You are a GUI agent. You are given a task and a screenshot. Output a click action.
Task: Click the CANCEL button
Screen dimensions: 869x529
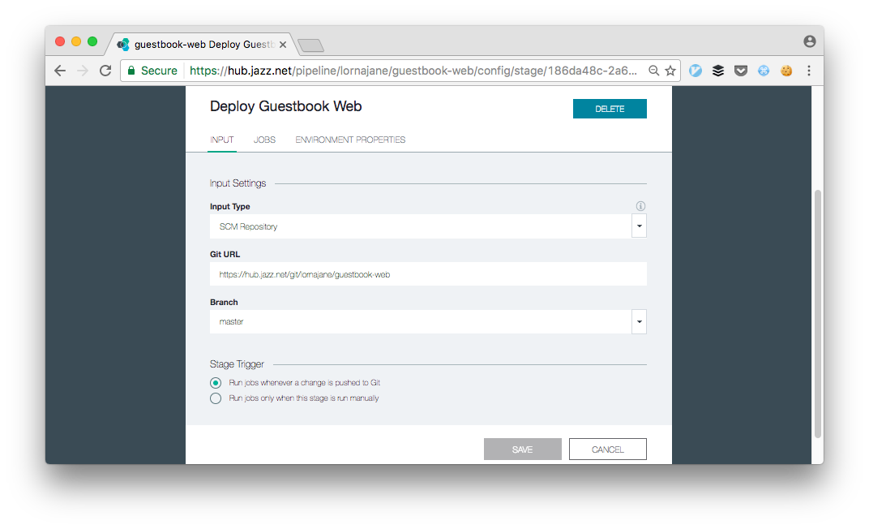[x=608, y=449]
